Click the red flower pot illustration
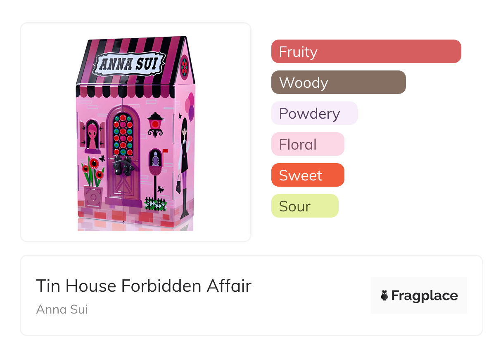Screen dimensions: 503x356 pyautogui.click(x=93, y=195)
